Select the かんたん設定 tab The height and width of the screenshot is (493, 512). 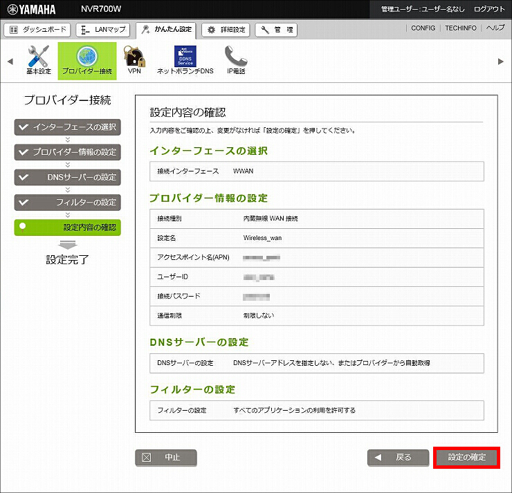[166, 30]
